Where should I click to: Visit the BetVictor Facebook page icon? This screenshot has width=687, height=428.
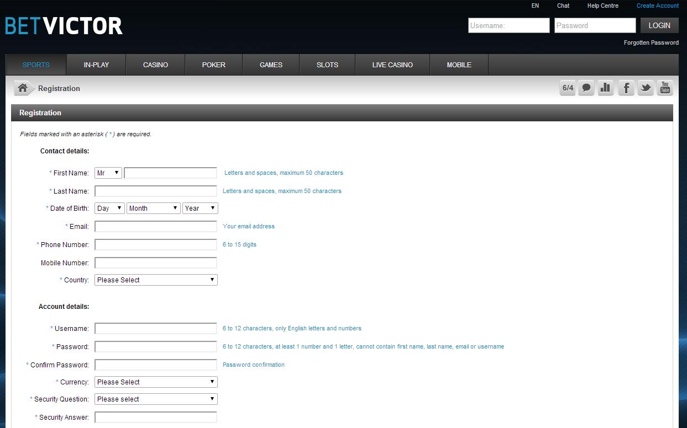click(x=626, y=88)
